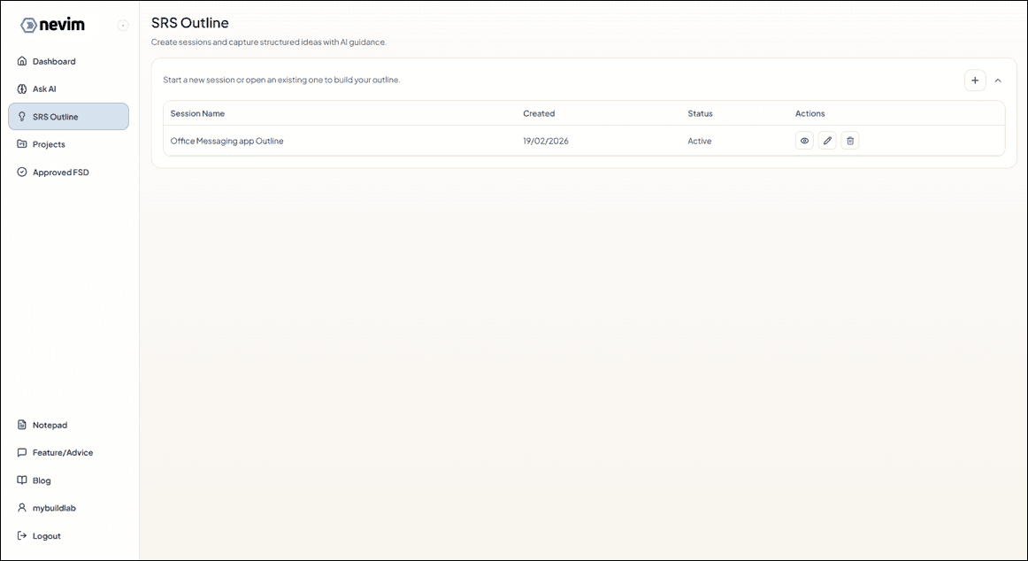Click the Office Messaging app Outline row name
Screen dimensions: 1028x561
(226, 142)
